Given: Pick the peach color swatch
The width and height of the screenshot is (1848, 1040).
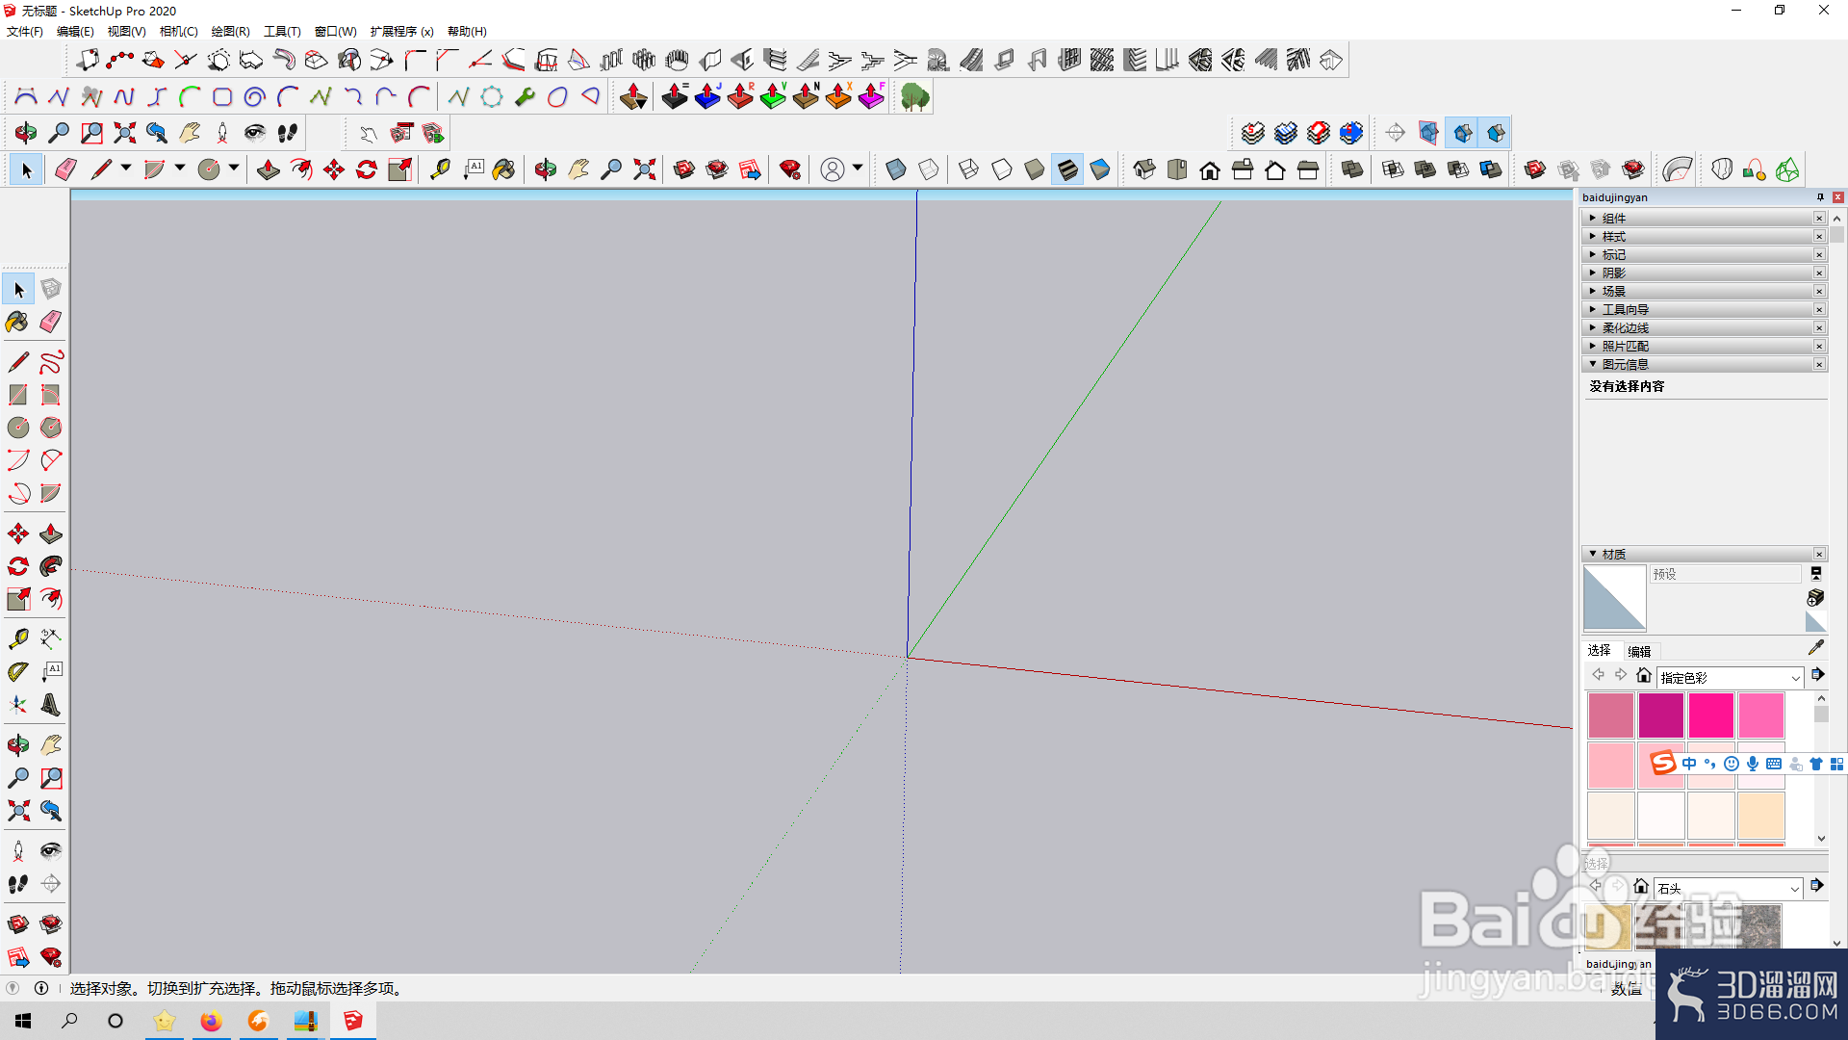Looking at the screenshot, I should click(1761, 815).
